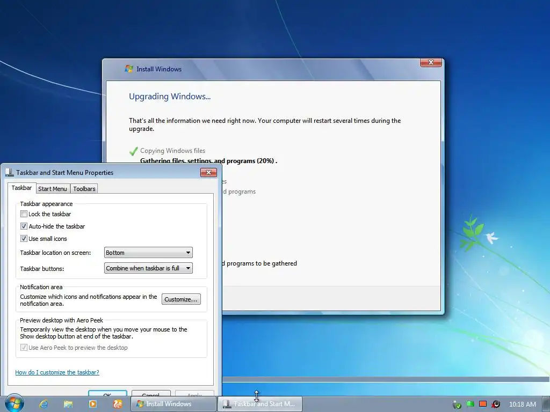Click the Upgrading Windows... heading

[170, 97]
